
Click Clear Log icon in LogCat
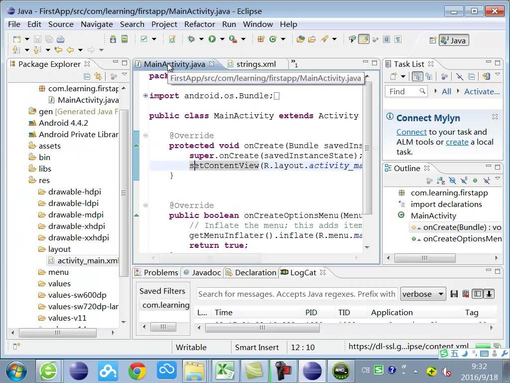tap(466, 294)
